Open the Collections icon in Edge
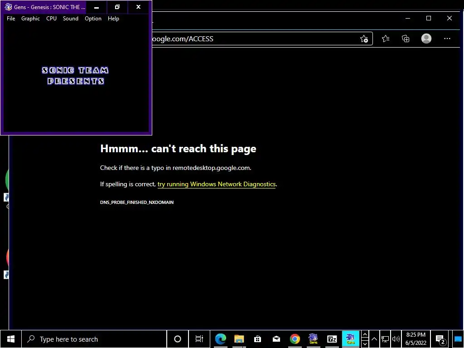Viewport: 464px width, 348px height. pyautogui.click(x=406, y=39)
